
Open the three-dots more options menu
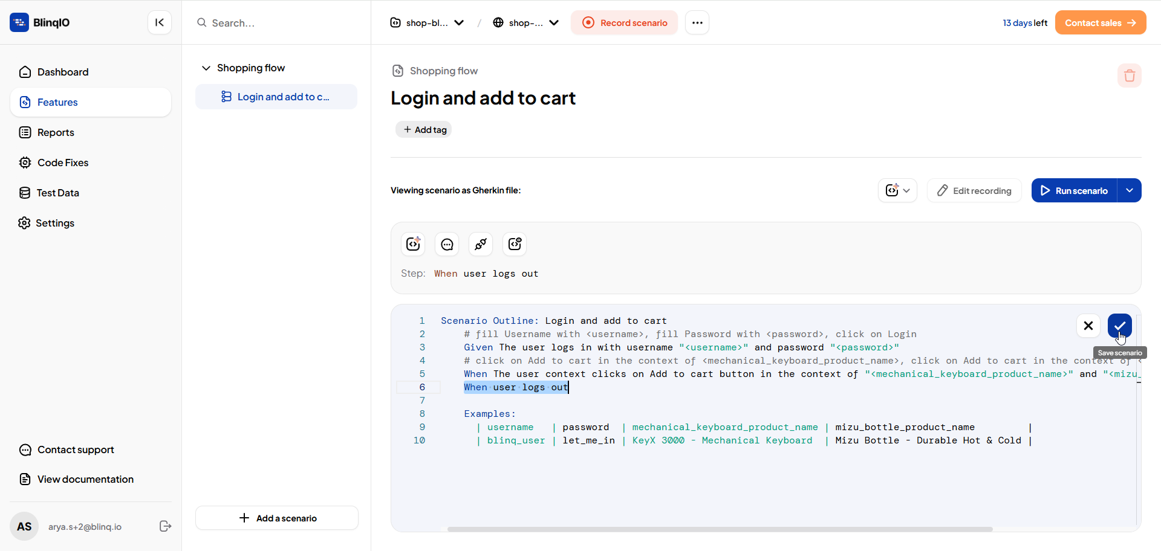pos(697,23)
